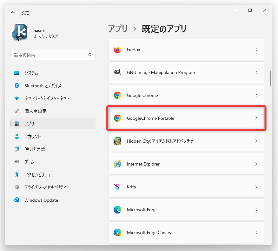The height and width of the screenshot is (251, 278).
Task: Click the 設定の検索 search field
Action: coord(53,55)
